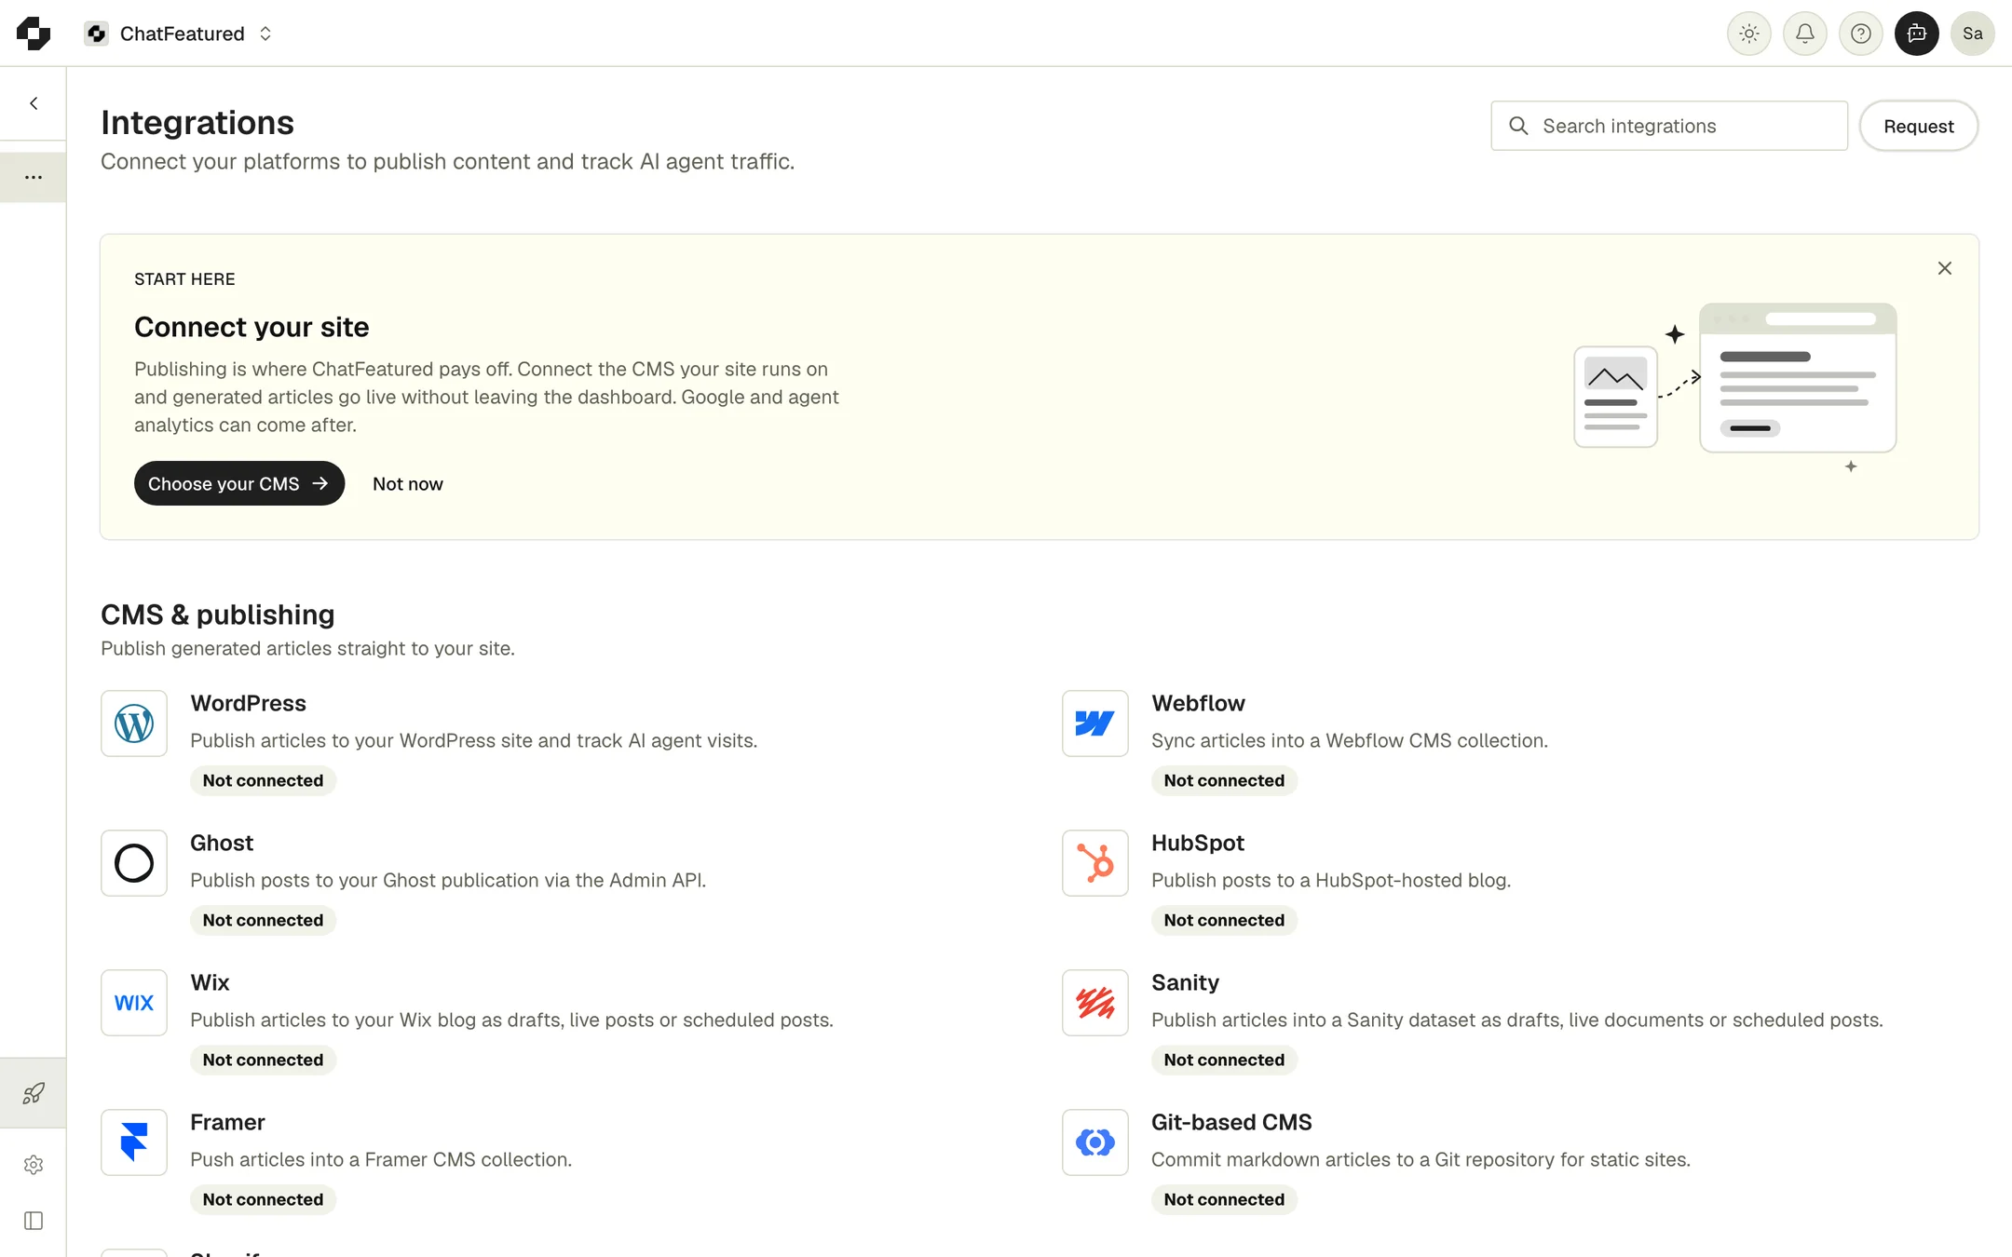Image resolution: width=2012 pixels, height=1257 pixels.
Task: Click Framer Not connected status badge
Action: [x=263, y=1199]
